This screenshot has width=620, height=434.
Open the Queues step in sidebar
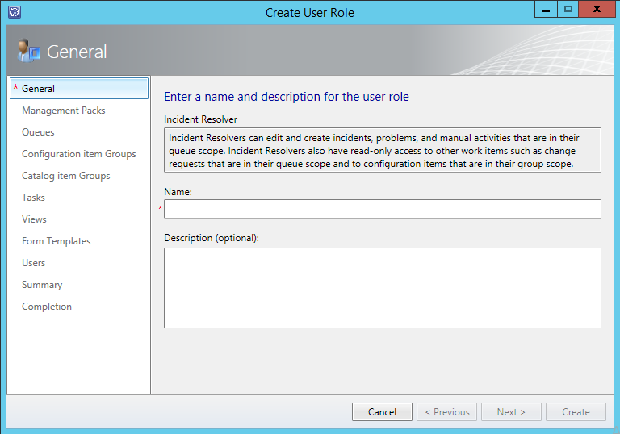[x=38, y=132]
